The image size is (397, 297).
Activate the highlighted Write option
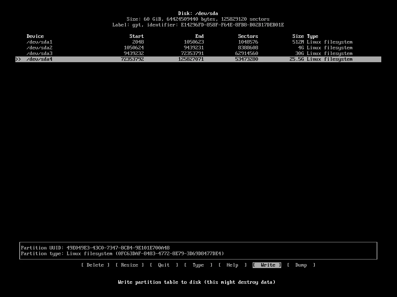click(x=267, y=265)
